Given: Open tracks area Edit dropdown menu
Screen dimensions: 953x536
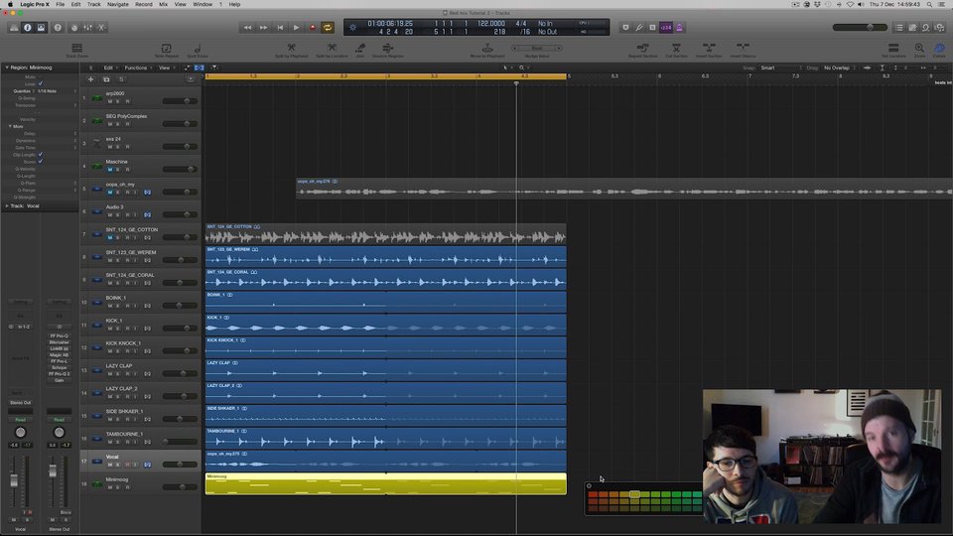Looking at the screenshot, I should click(109, 68).
